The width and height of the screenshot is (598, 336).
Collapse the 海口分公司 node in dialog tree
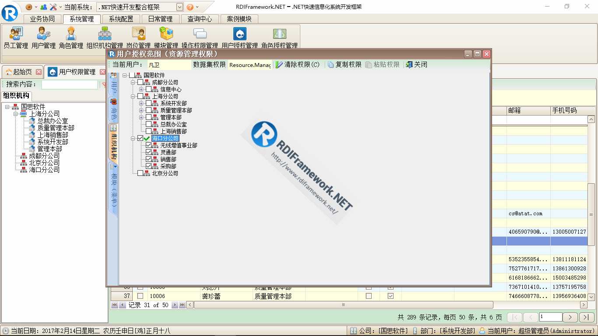133,138
